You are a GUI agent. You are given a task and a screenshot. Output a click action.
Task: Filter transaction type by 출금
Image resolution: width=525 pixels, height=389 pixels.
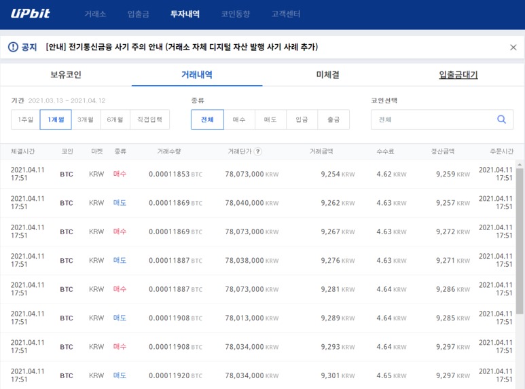pos(333,119)
